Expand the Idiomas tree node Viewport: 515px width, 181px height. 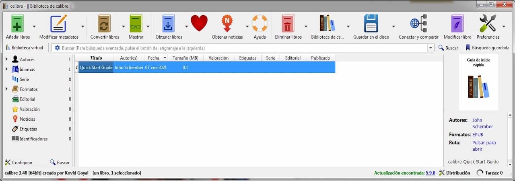[x=6, y=69]
